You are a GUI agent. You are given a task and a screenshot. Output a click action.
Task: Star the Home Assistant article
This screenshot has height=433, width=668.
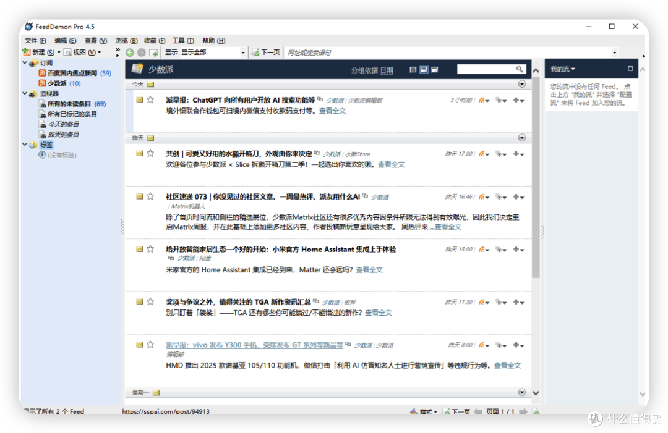click(x=150, y=249)
